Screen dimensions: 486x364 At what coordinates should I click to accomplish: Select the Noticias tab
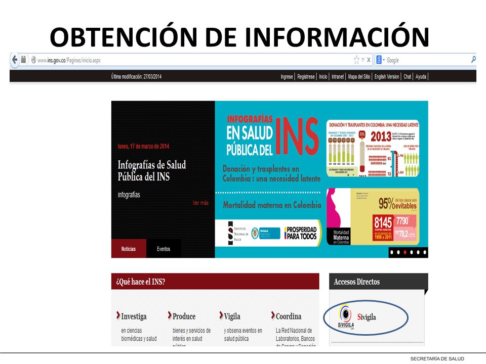point(129,249)
